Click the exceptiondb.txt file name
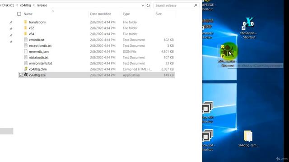Viewport: 289px width, 162px height. [x=40, y=46]
